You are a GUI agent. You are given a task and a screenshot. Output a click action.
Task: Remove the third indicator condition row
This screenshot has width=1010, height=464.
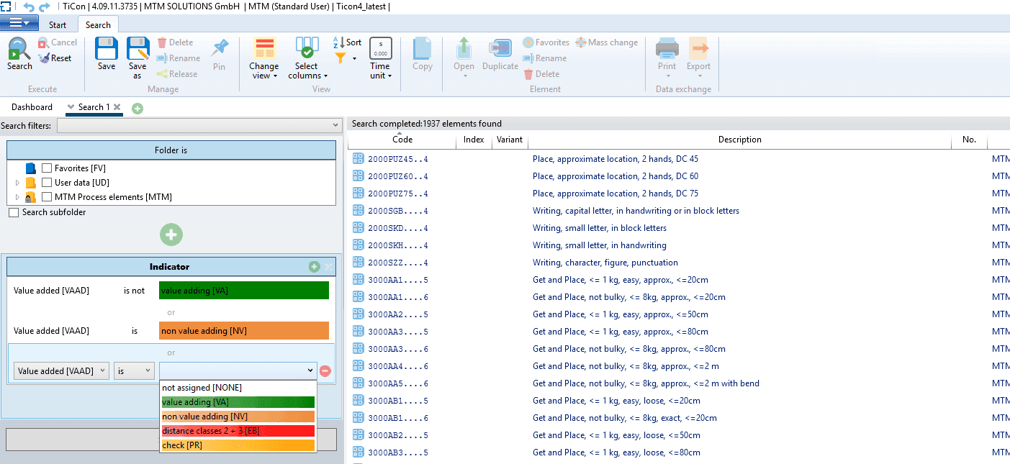[325, 370]
